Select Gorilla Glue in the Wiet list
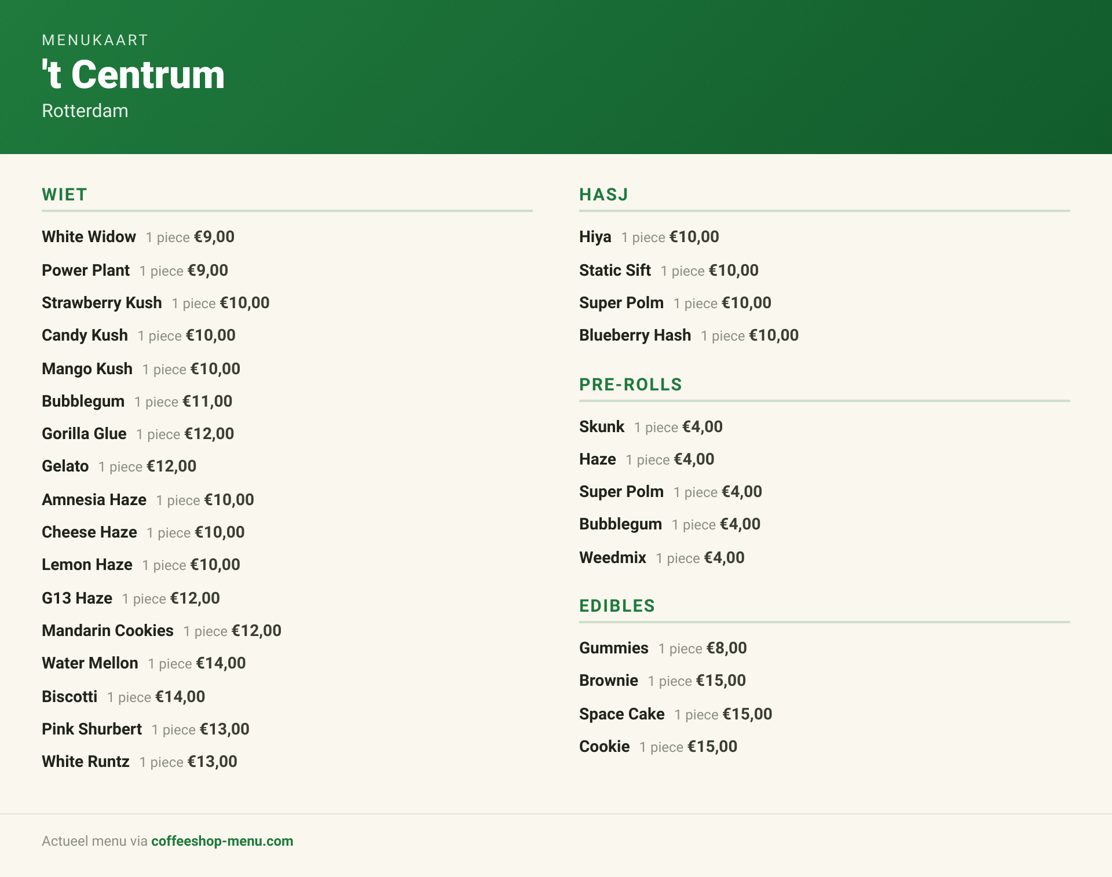 (138, 434)
